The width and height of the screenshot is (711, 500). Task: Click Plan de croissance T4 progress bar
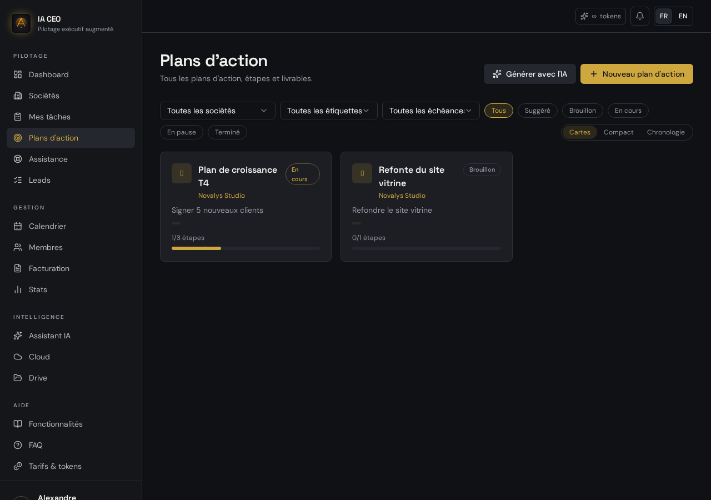click(x=246, y=248)
